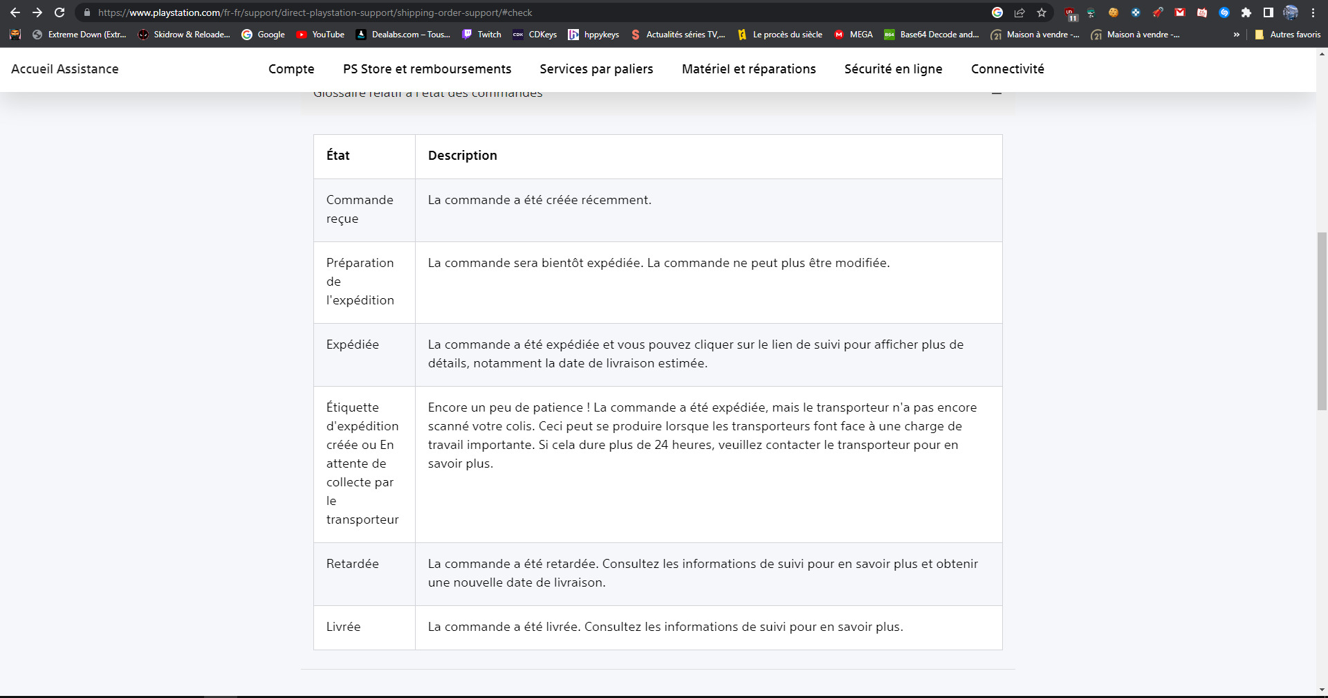Viewport: 1328px width, 698px height.
Task: Go to Accueil Assistance
Action: [65, 69]
